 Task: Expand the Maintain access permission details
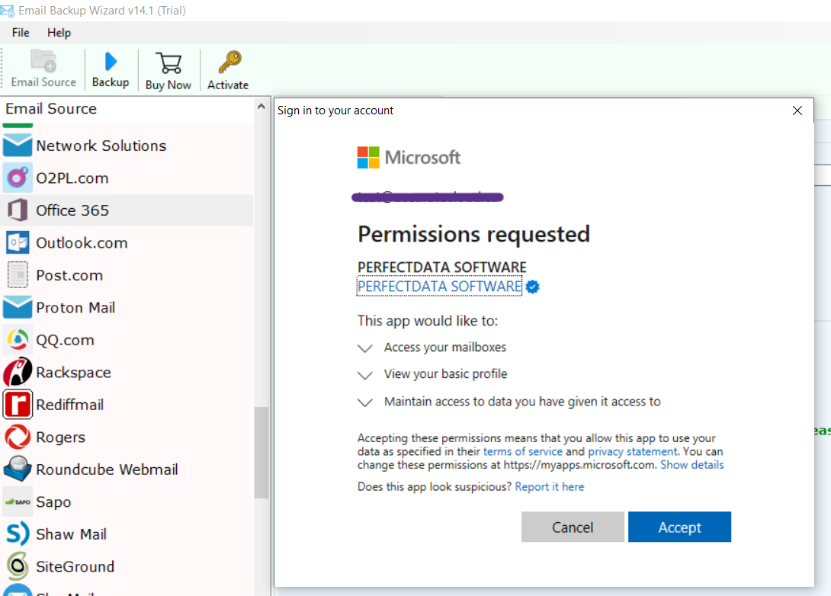[364, 402]
